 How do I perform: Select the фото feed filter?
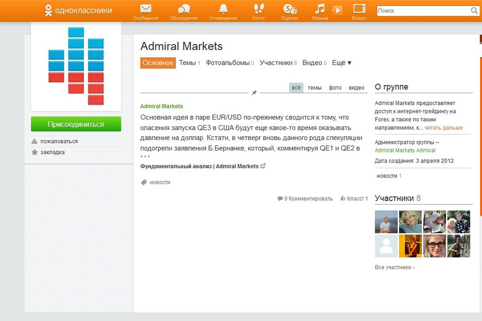335,88
